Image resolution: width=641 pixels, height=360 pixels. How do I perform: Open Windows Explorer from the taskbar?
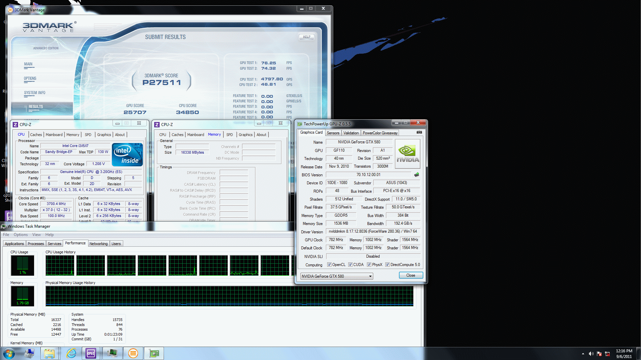pyautogui.click(x=49, y=353)
